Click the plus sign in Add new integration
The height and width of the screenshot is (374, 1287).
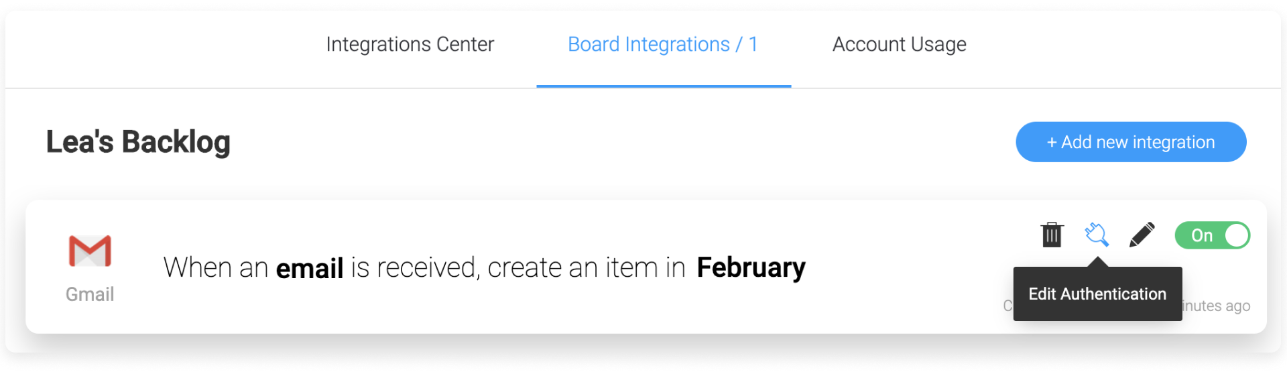pyautogui.click(x=1052, y=143)
